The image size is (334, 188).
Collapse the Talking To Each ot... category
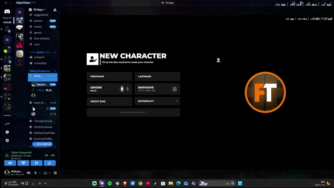(40, 71)
